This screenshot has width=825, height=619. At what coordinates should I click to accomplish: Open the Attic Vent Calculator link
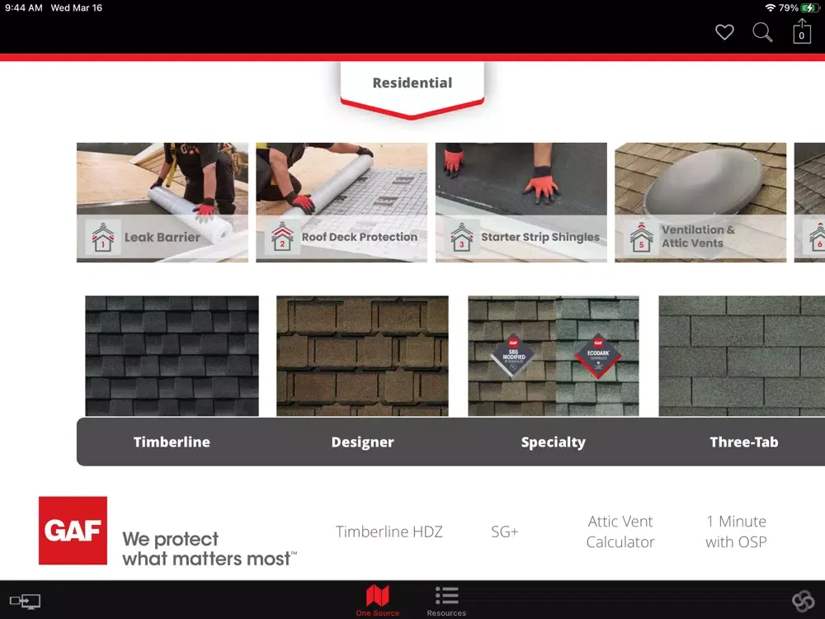620,532
